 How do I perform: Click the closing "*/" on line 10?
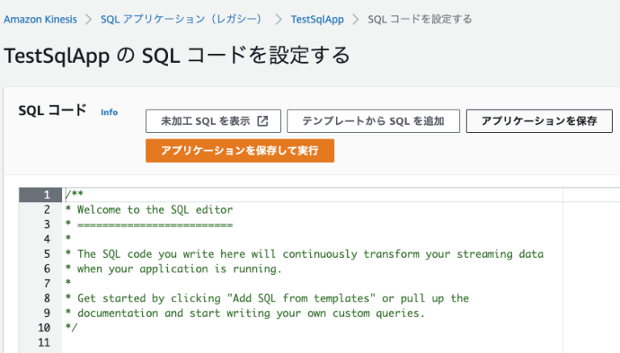[x=72, y=327]
